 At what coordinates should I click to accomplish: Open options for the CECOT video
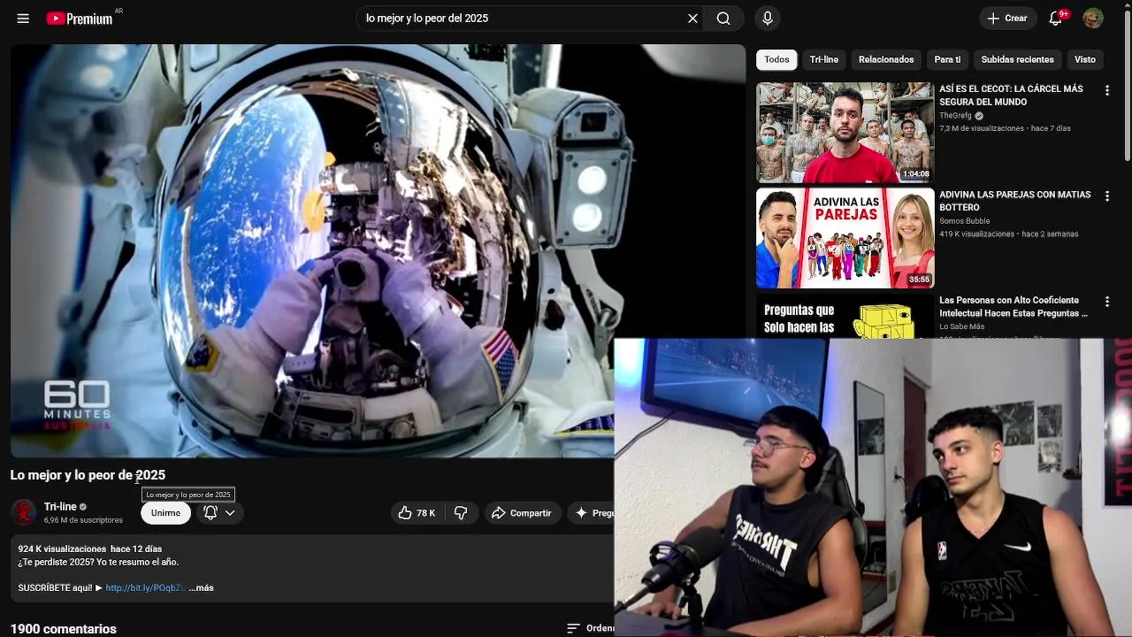pos(1106,90)
